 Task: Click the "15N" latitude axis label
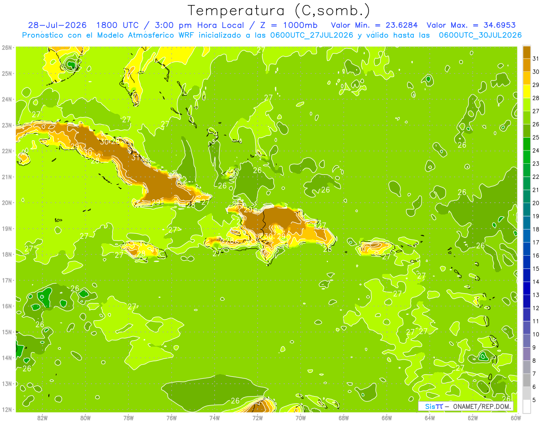pyautogui.click(x=7, y=332)
